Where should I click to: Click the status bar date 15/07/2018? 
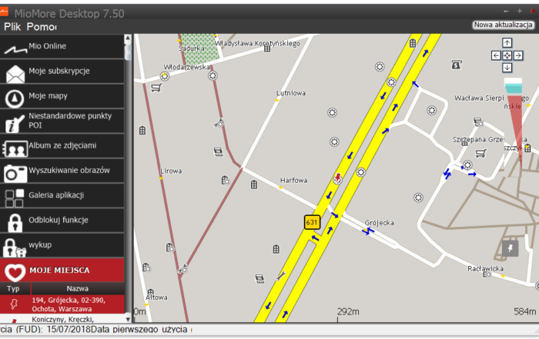pyautogui.click(x=69, y=330)
